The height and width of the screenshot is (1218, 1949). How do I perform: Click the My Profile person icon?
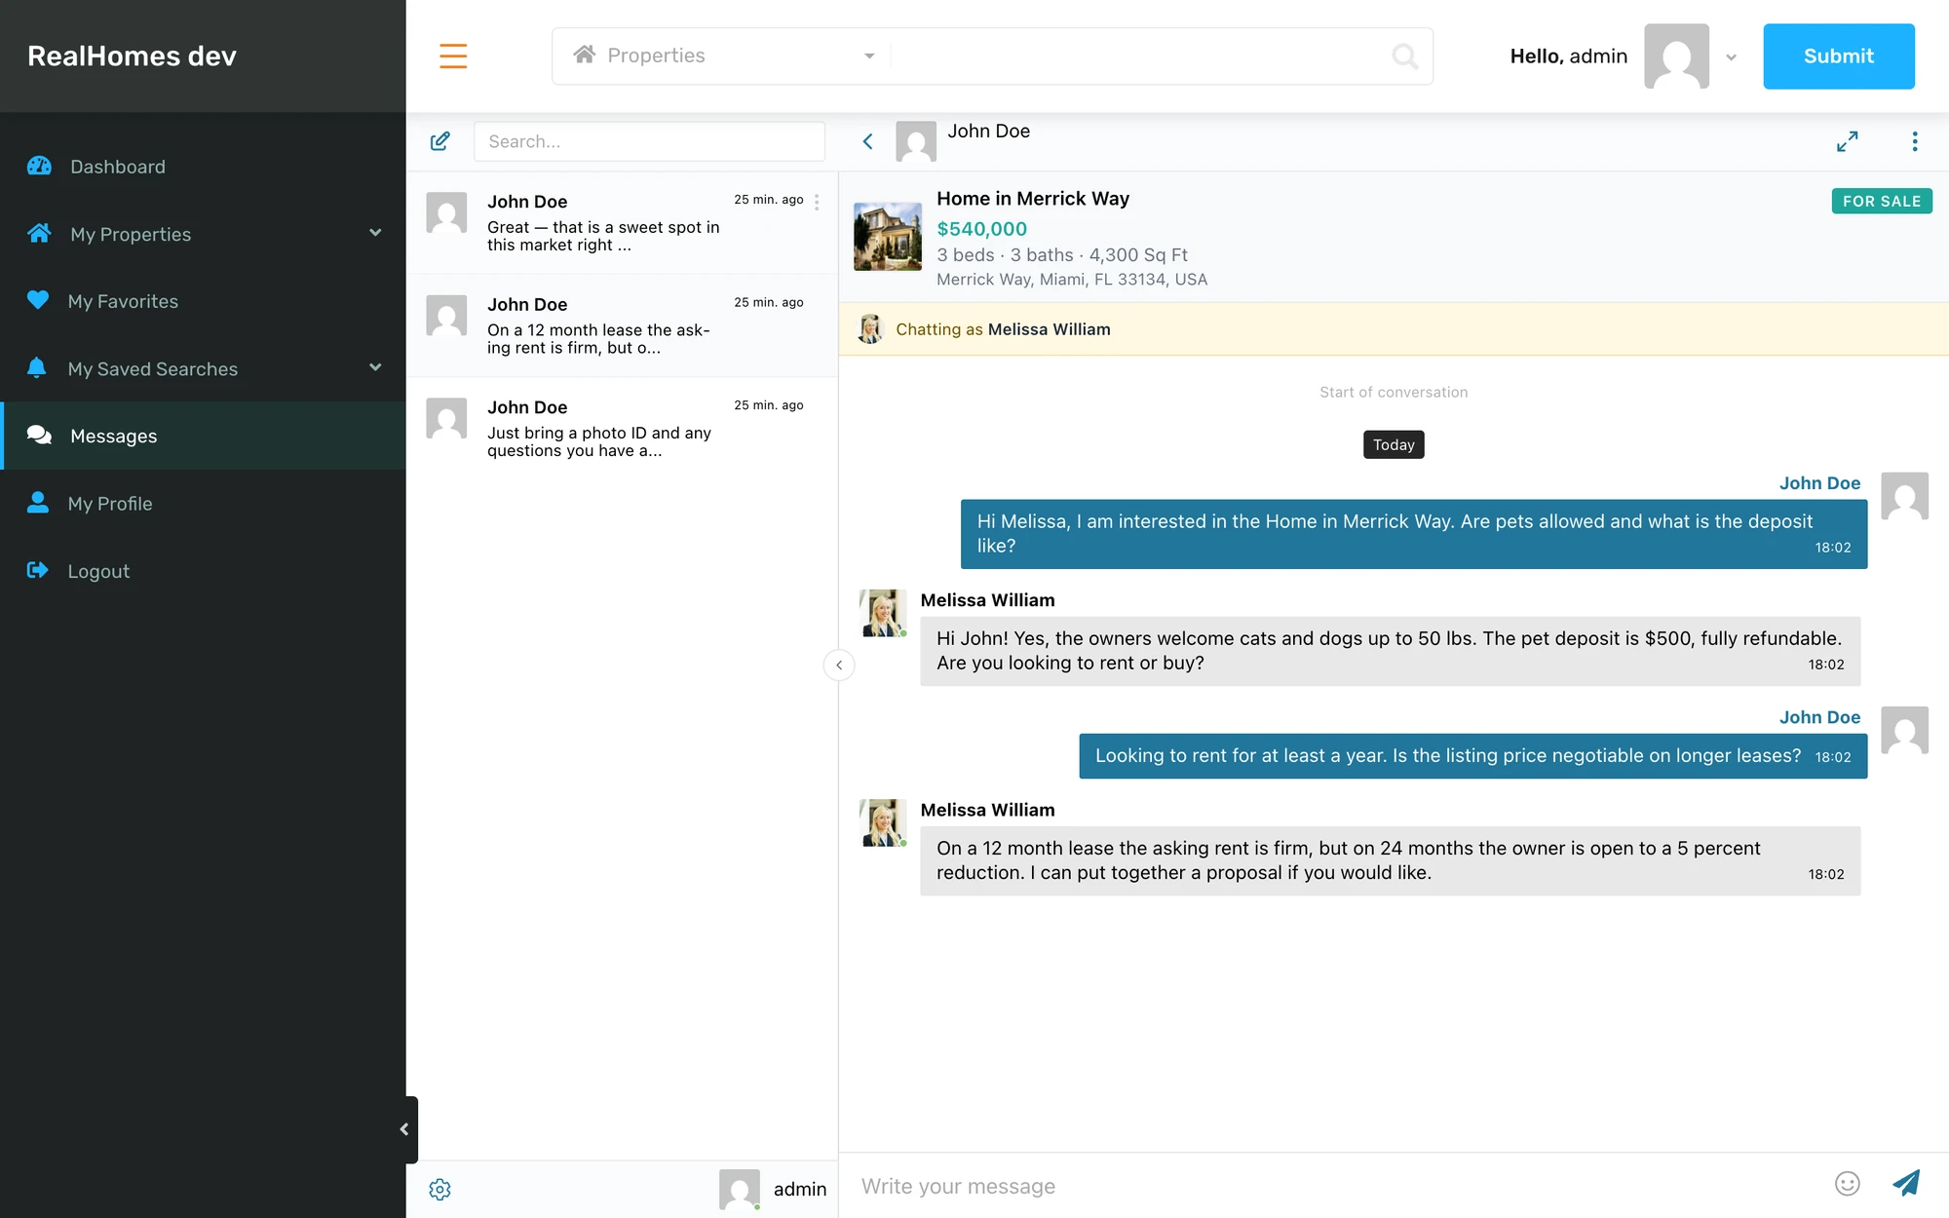point(37,502)
